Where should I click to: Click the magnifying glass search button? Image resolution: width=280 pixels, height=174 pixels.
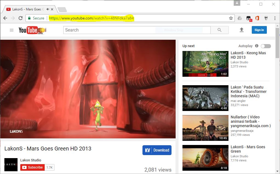(219, 30)
